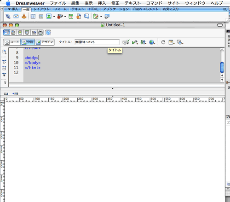Insert a date using the calendar icon
Image resolution: width=230 pixels, height=202 pixels.
[x=71, y=16]
